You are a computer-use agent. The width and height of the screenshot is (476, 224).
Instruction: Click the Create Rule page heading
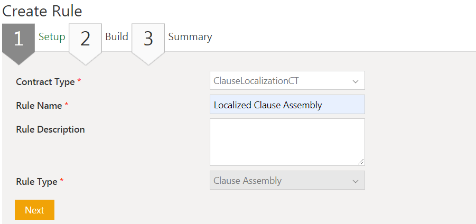(x=42, y=11)
